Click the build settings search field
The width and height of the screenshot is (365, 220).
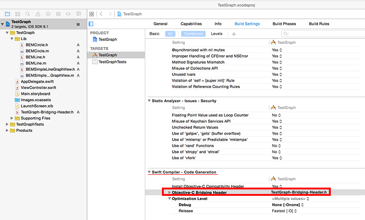coord(323,34)
